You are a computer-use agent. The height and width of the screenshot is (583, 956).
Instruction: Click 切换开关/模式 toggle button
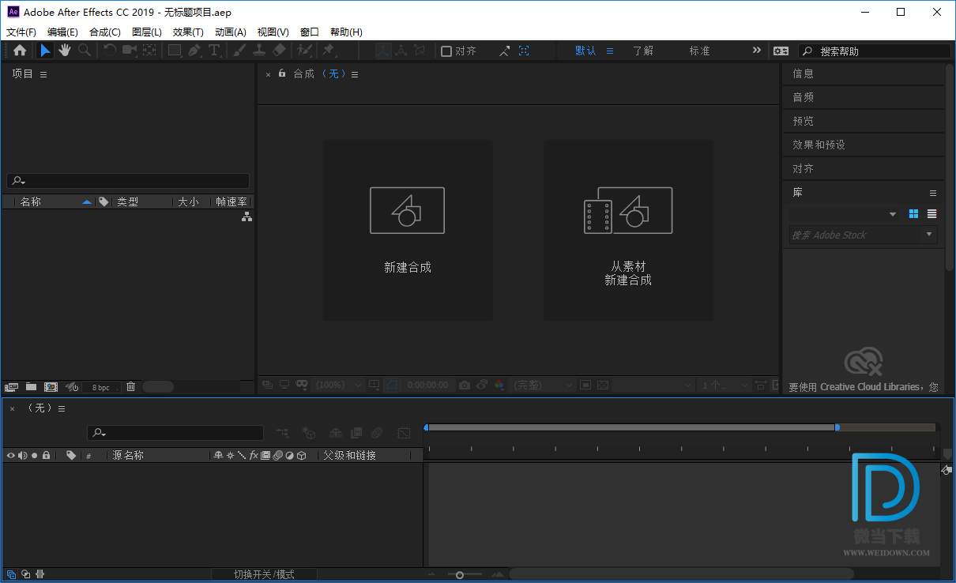pos(264,574)
